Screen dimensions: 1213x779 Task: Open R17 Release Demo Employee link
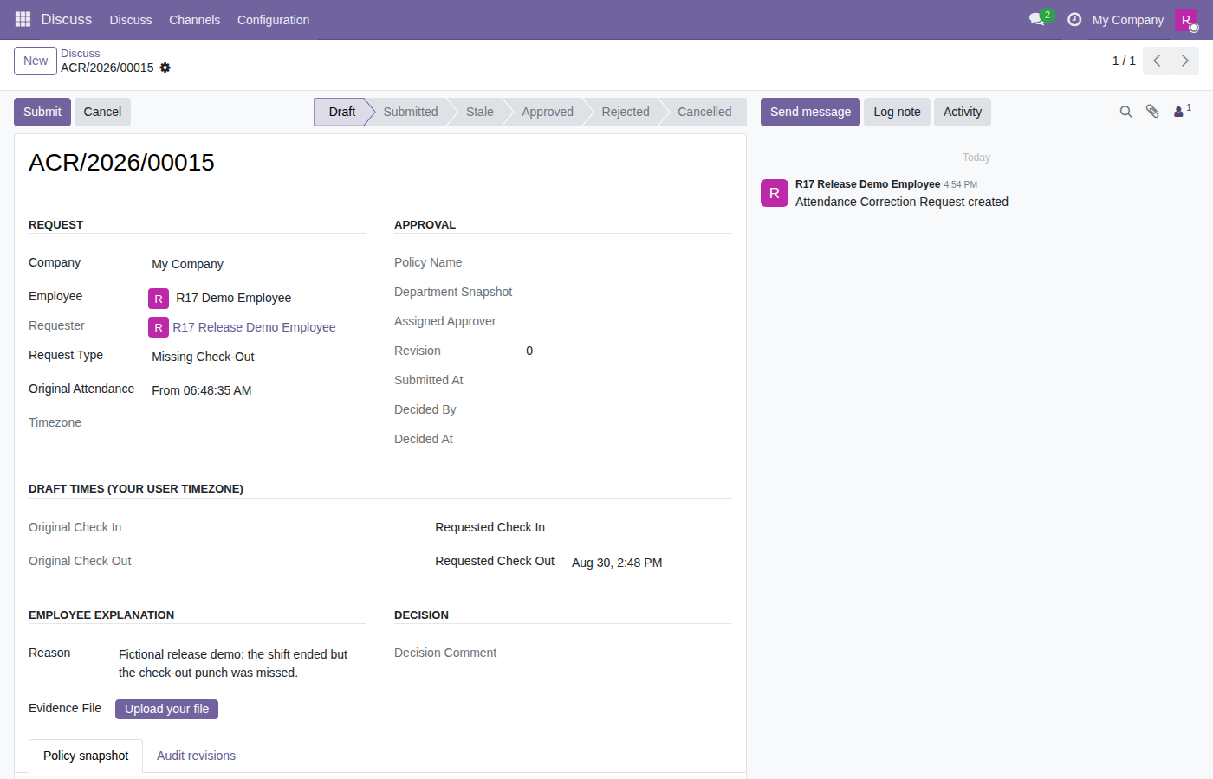pyautogui.click(x=254, y=327)
